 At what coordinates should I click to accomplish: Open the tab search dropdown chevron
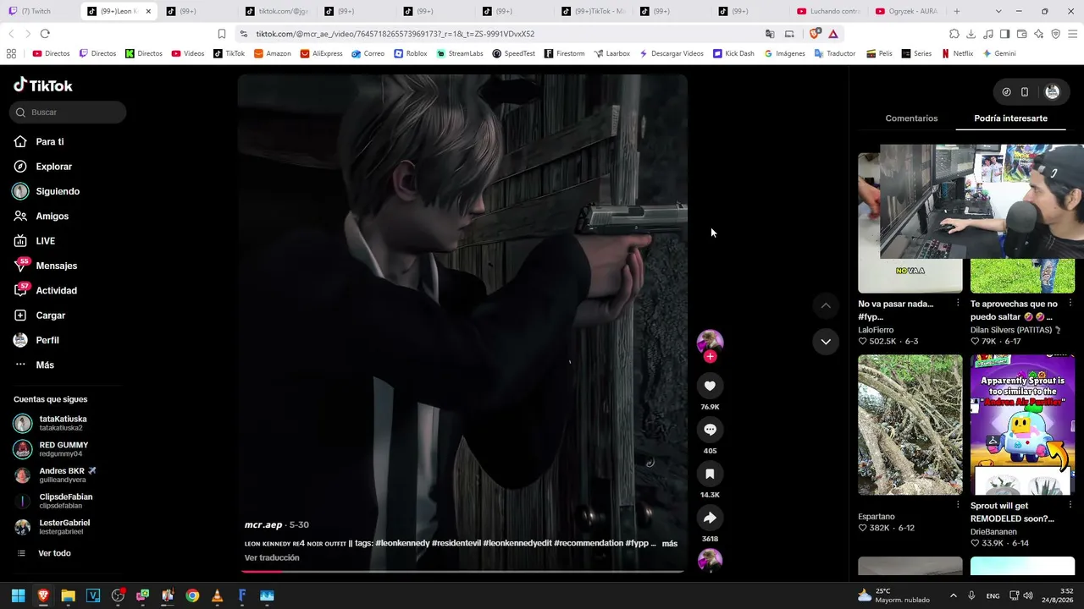click(998, 11)
